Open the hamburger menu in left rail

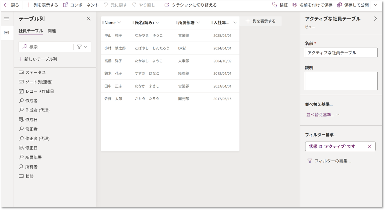click(x=6, y=19)
